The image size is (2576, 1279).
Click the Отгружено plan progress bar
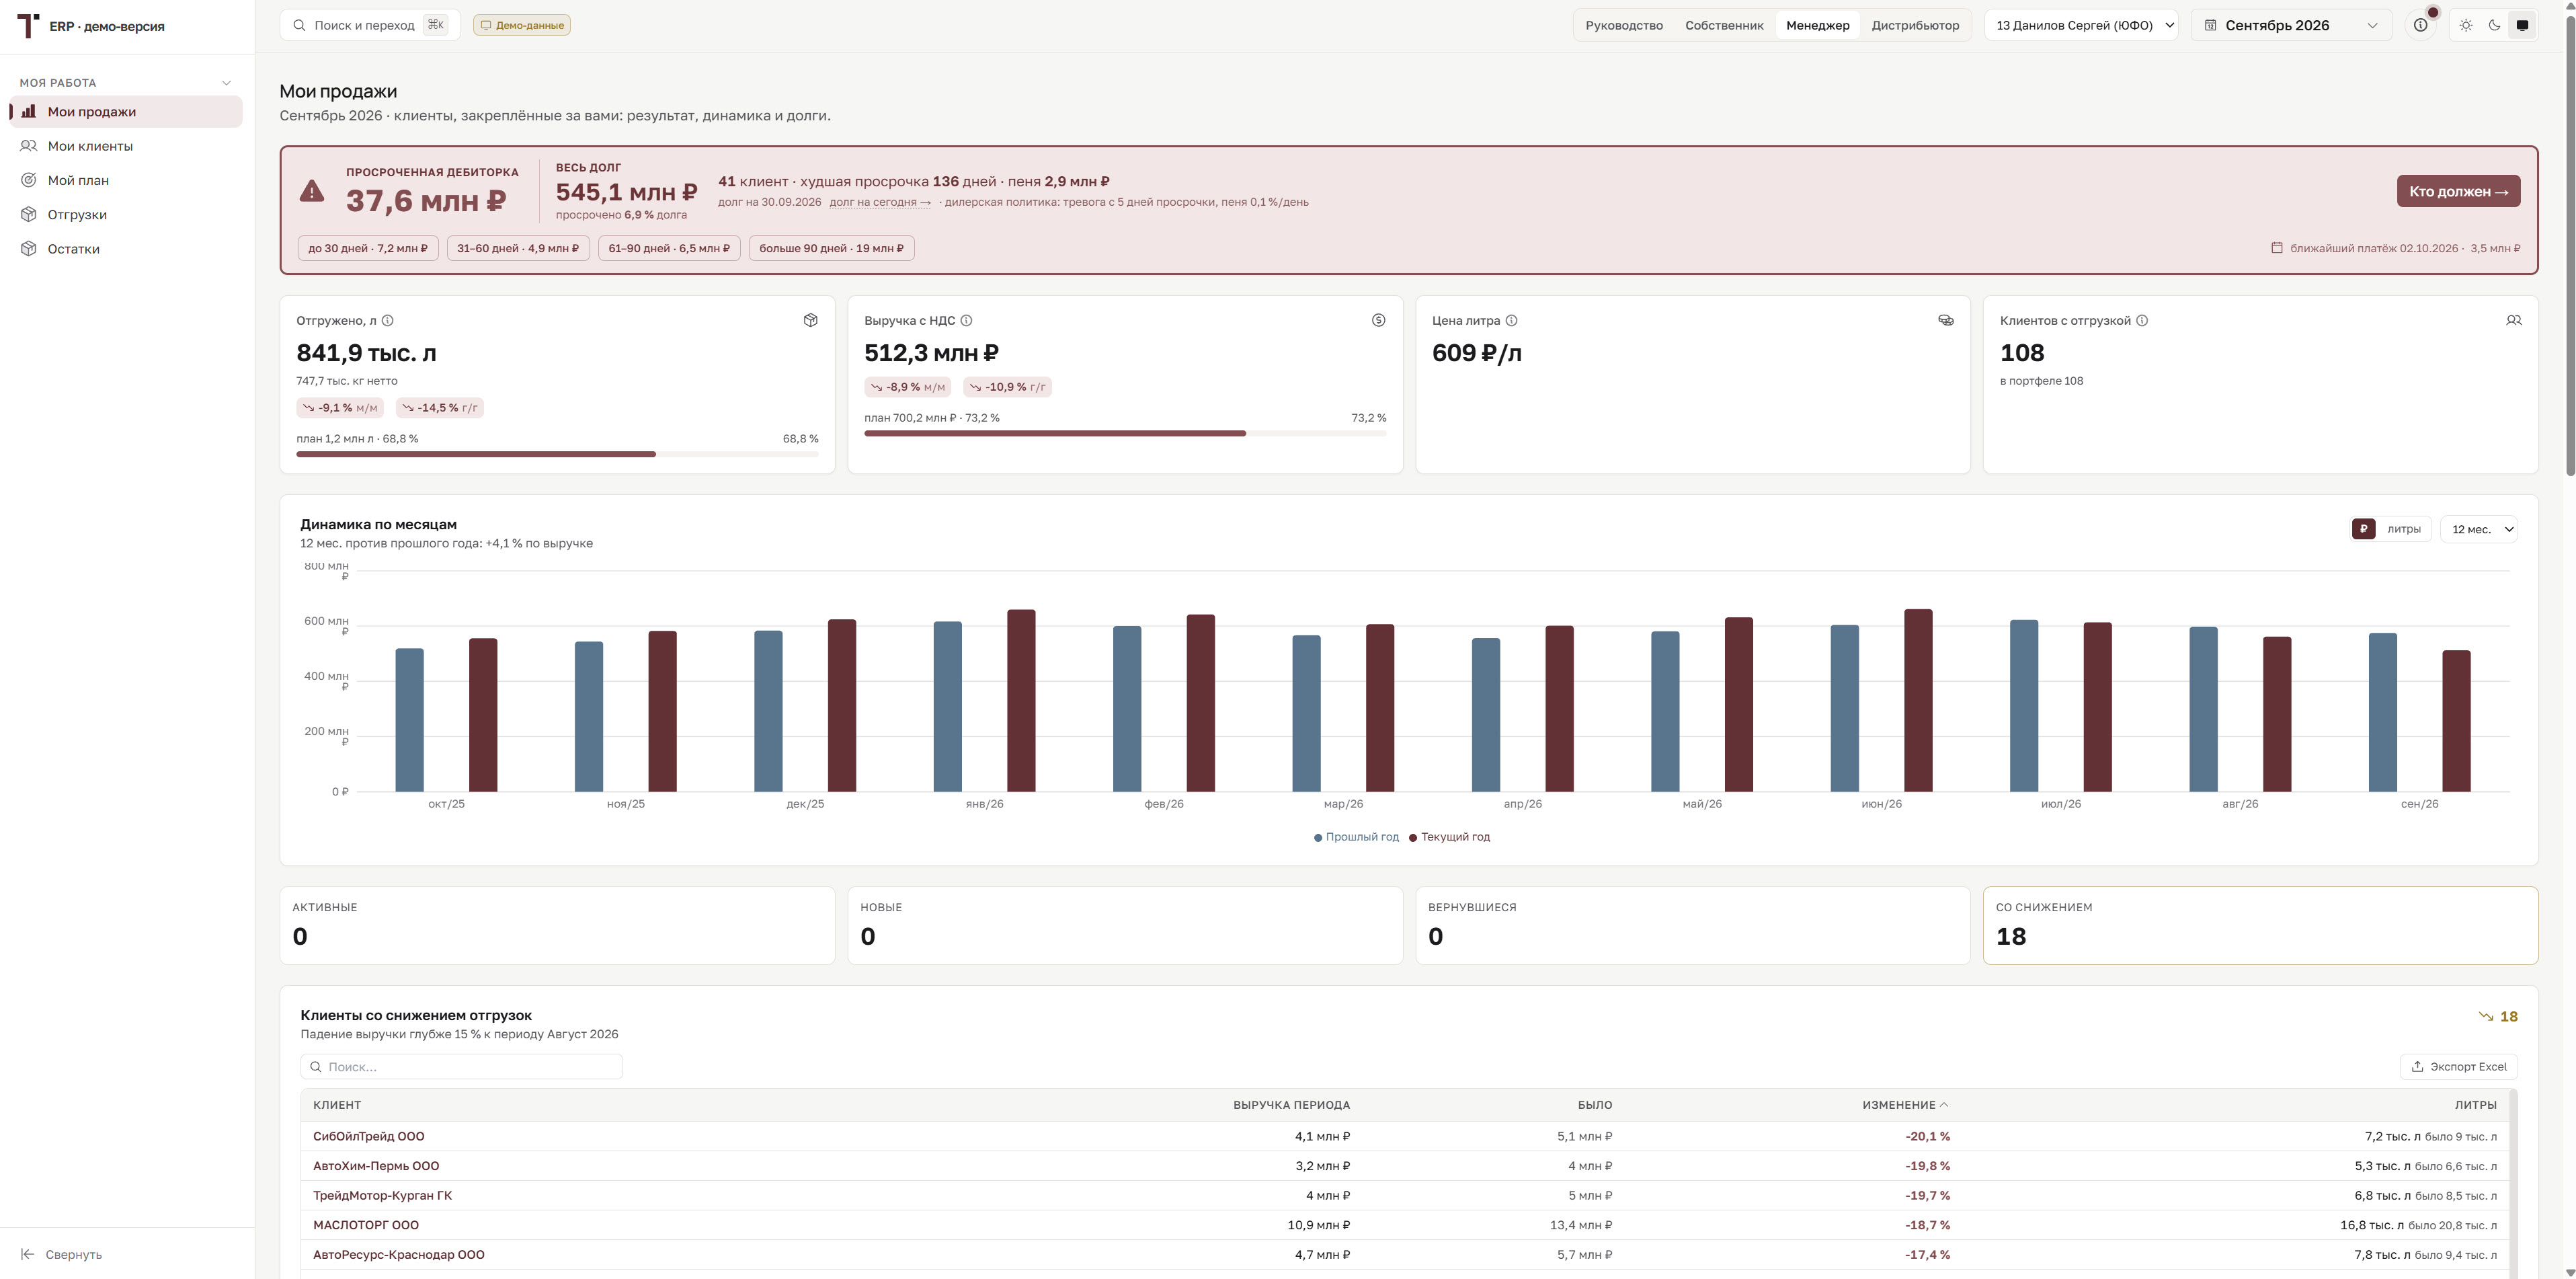(x=557, y=454)
